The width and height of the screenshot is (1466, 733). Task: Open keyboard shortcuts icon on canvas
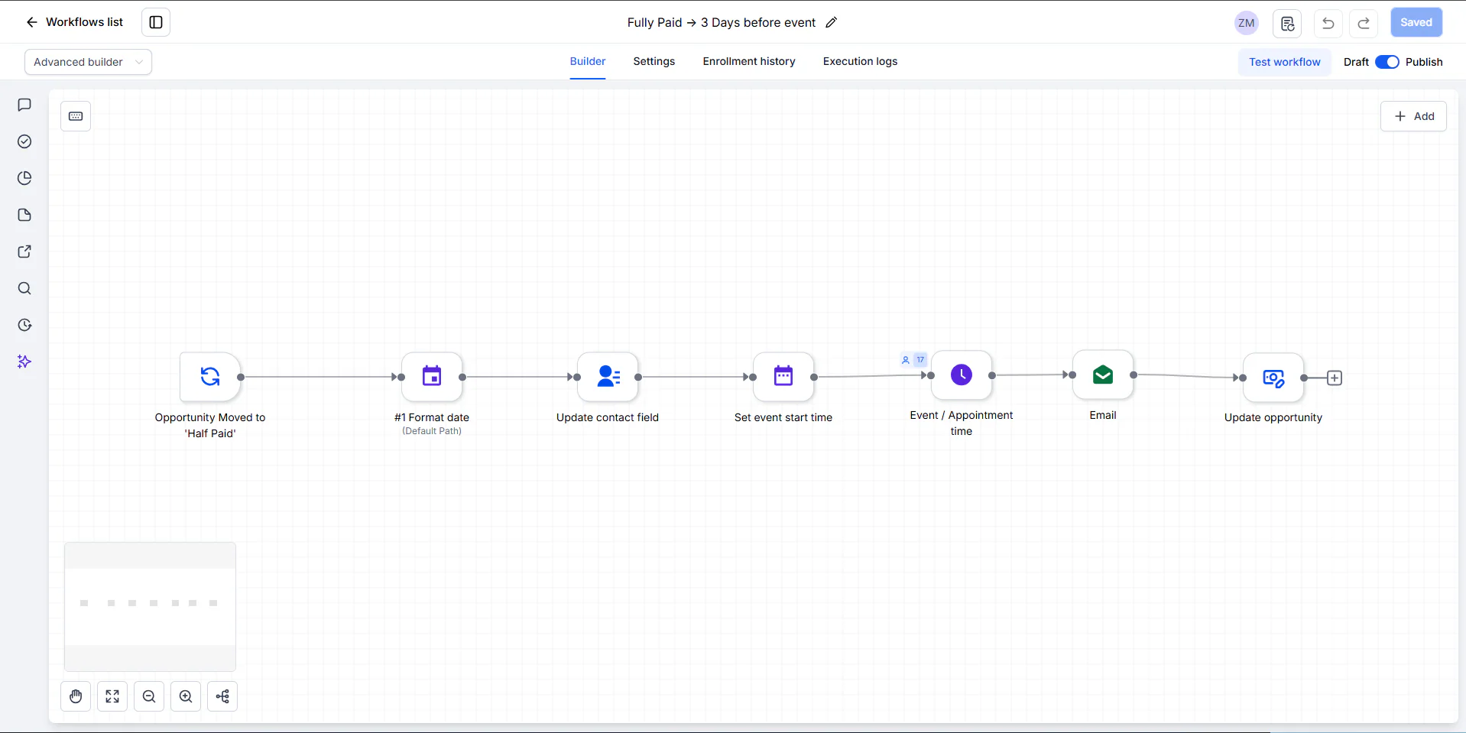[76, 116]
